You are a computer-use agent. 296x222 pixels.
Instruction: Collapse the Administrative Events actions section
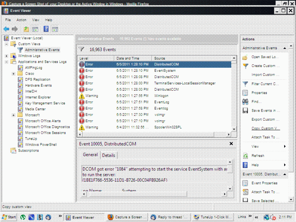(285, 48)
